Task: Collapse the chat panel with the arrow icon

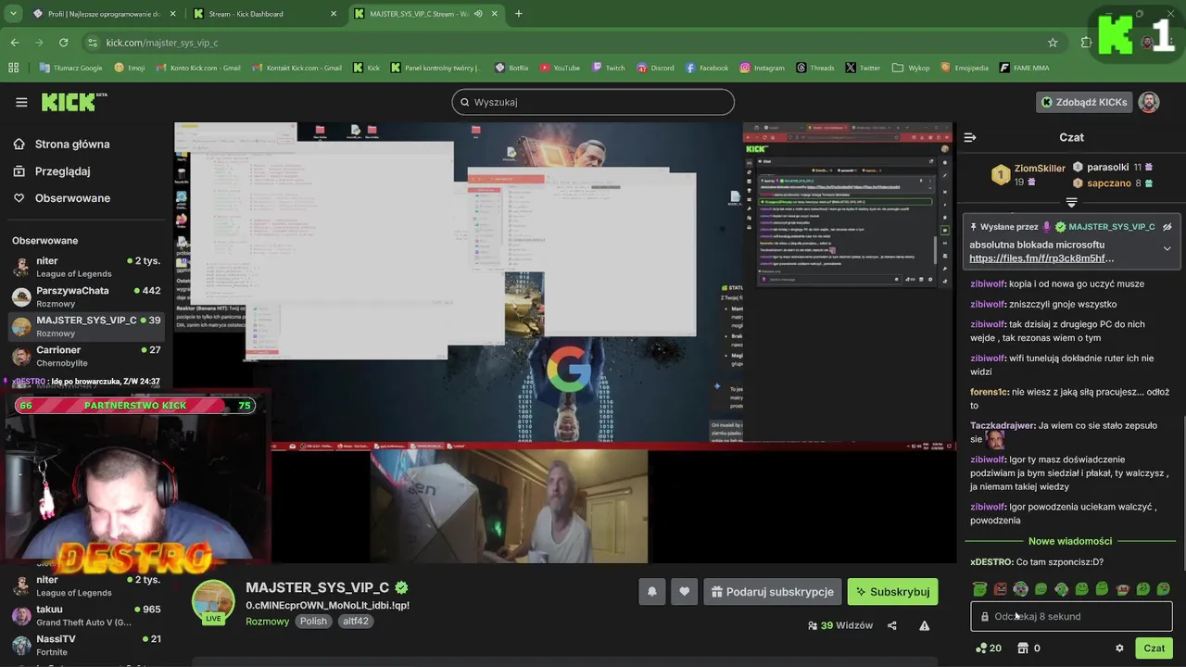Action: click(x=970, y=137)
